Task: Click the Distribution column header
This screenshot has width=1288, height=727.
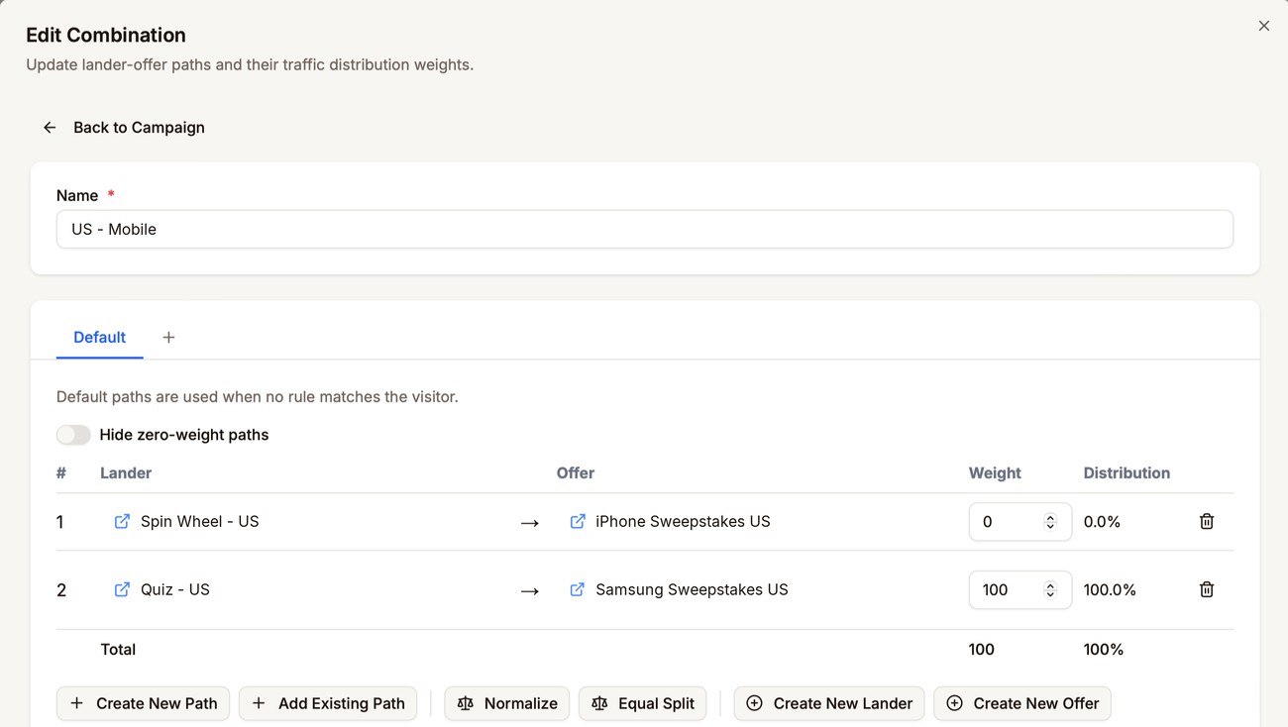Action: (x=1127, y=472)
